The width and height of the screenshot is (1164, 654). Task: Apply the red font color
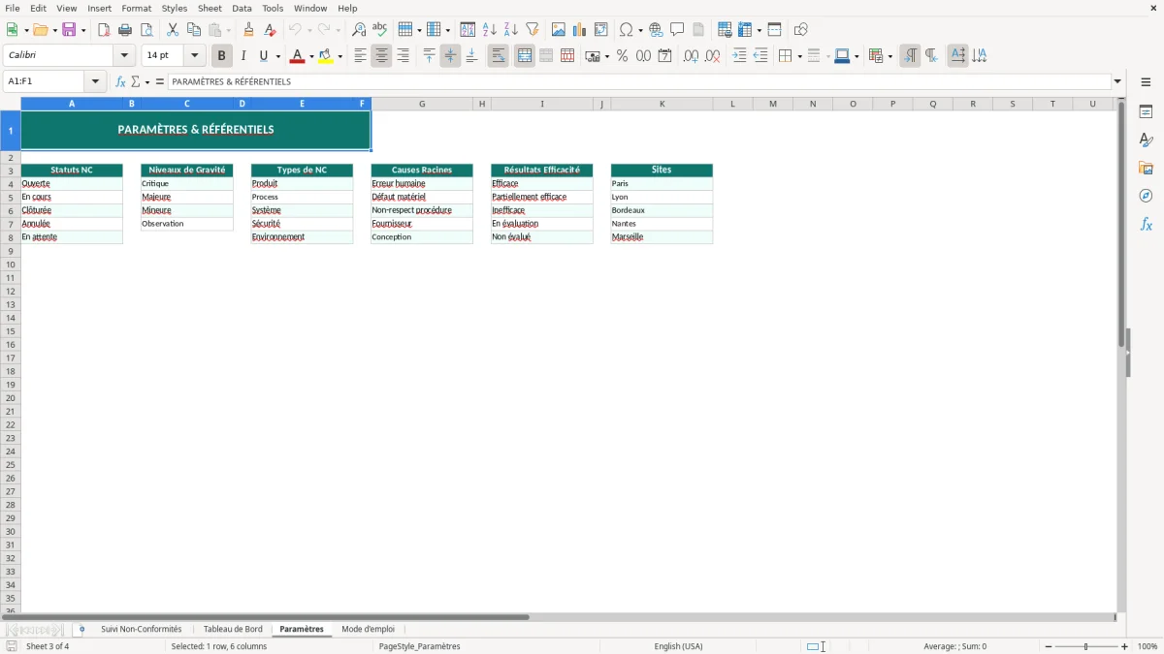point(297,56)
